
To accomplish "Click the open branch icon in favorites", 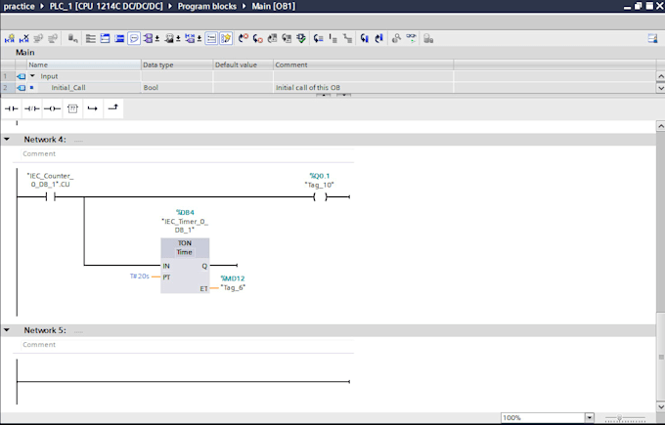I will (93, 108).
